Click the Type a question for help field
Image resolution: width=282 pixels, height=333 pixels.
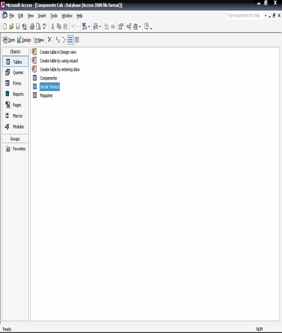click(x=244, y=16)
